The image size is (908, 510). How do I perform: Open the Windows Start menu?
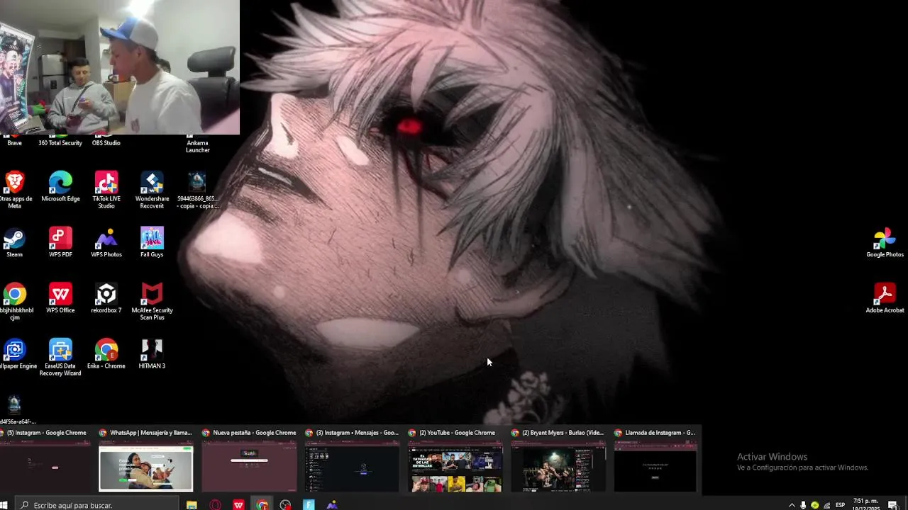click(4, 505)
